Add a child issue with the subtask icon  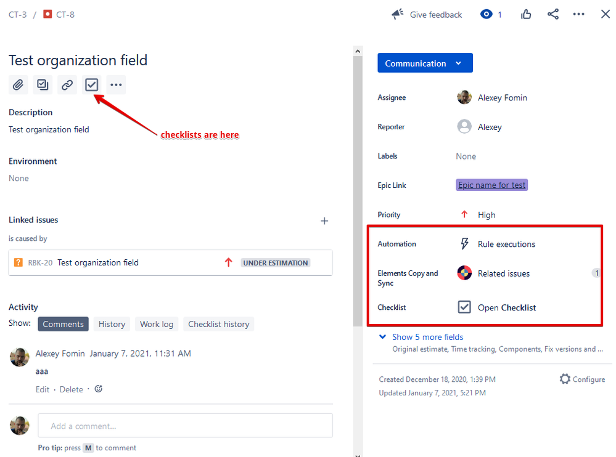click(42, 84)
